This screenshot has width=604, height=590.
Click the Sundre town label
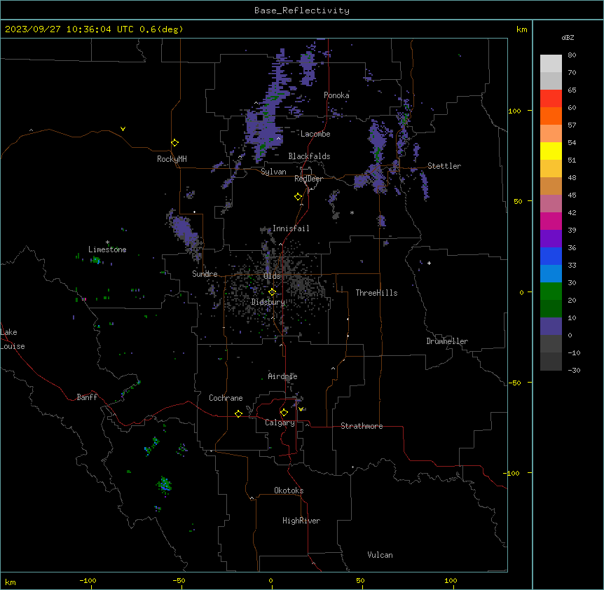pyautogui.click(x=205, y=274)
